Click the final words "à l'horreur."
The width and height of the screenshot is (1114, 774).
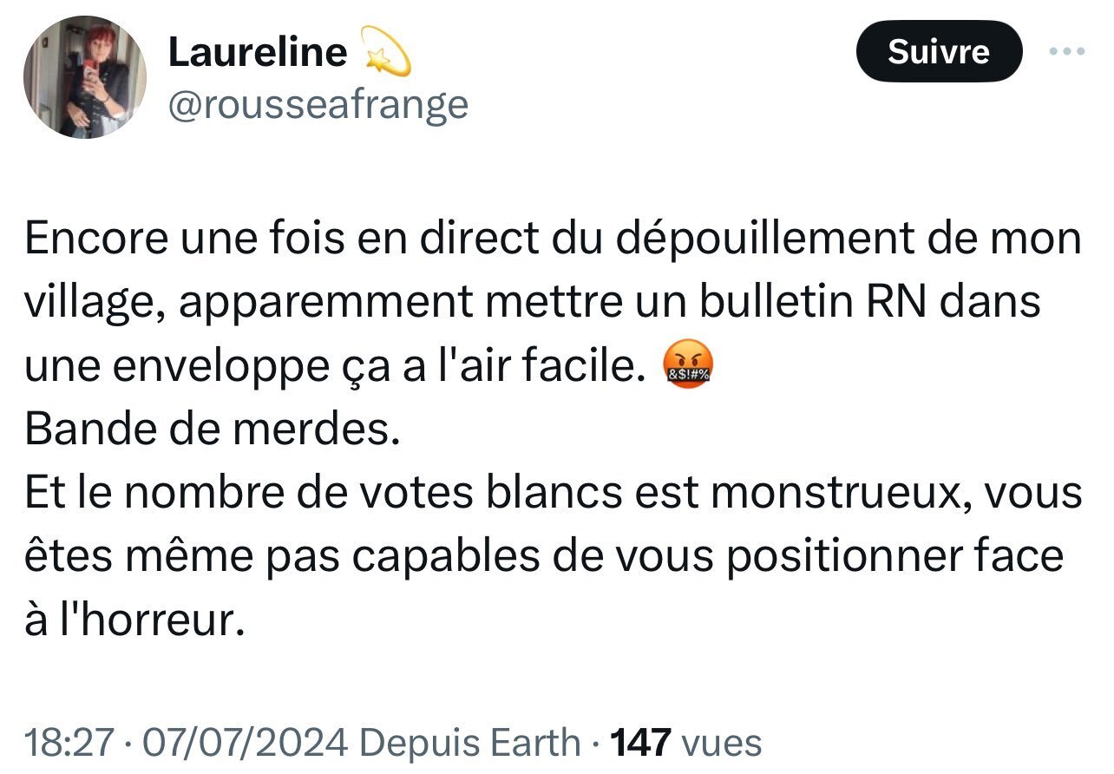[x=130, y=621]
